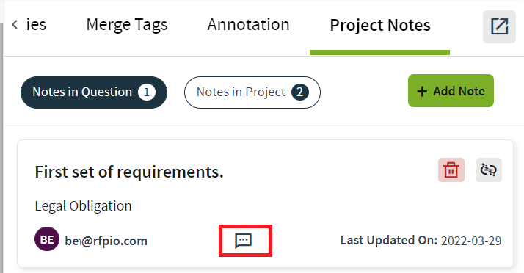Open the note comments icon
The width and height of the screenshot is (524, 273).
click(x=244, y=241)
